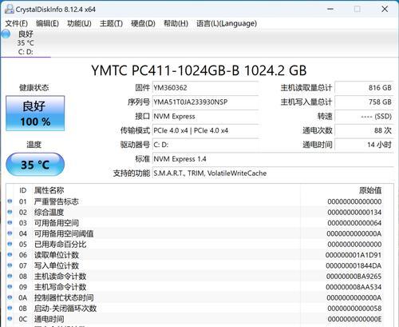Open the 文件(F) menu

(17, 23)
